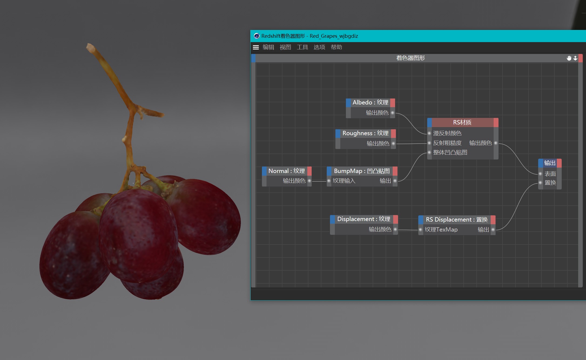The image size is (586, 360).
Task: Click the 置换 label on 输出 node
Action: click(550, 183)
